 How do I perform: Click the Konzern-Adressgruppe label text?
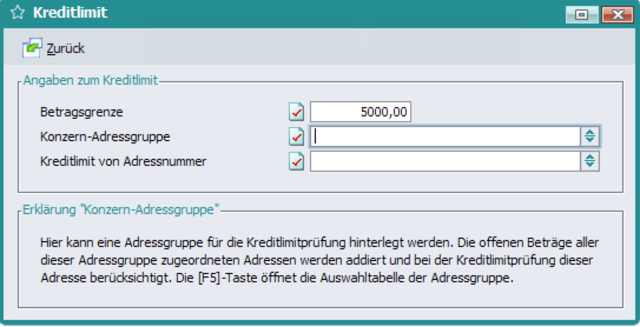(x=105, y=136)
